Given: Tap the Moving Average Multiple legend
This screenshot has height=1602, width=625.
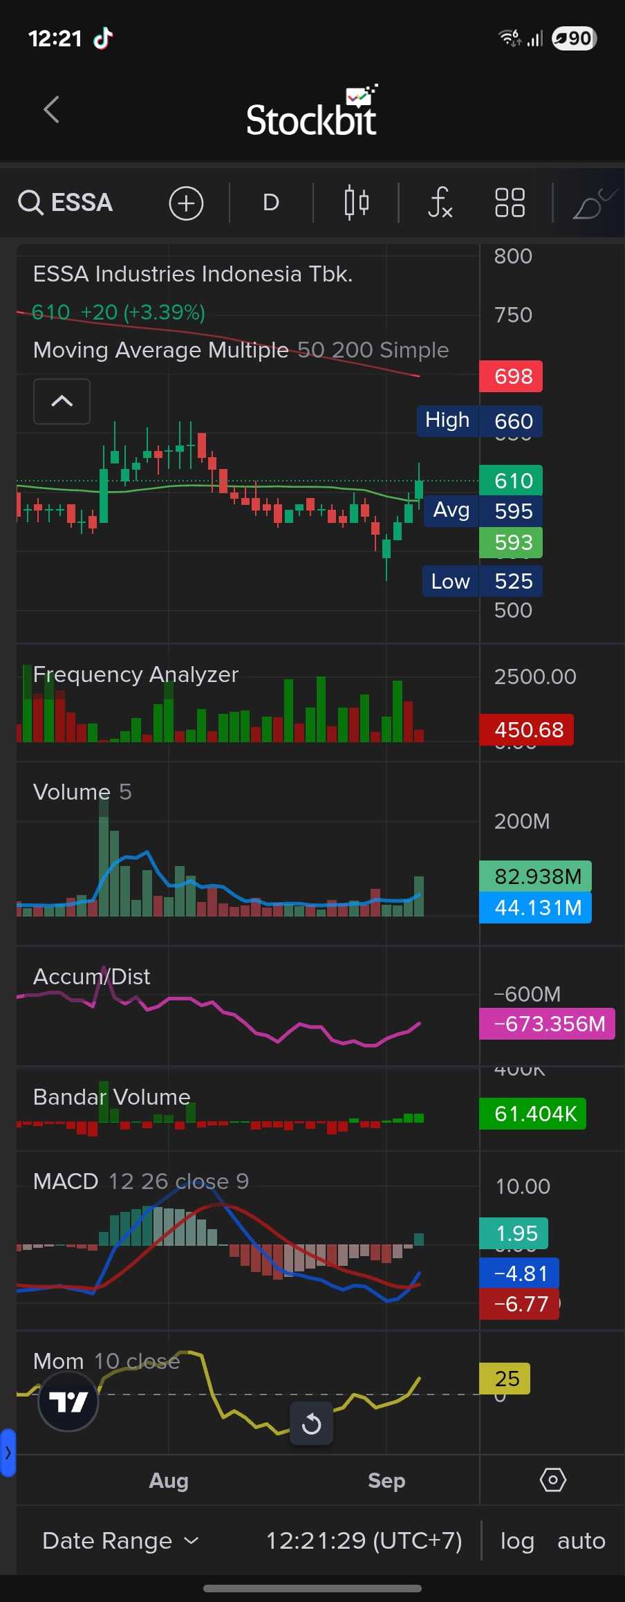Looking at the screenshot, I should pos(241,350).
